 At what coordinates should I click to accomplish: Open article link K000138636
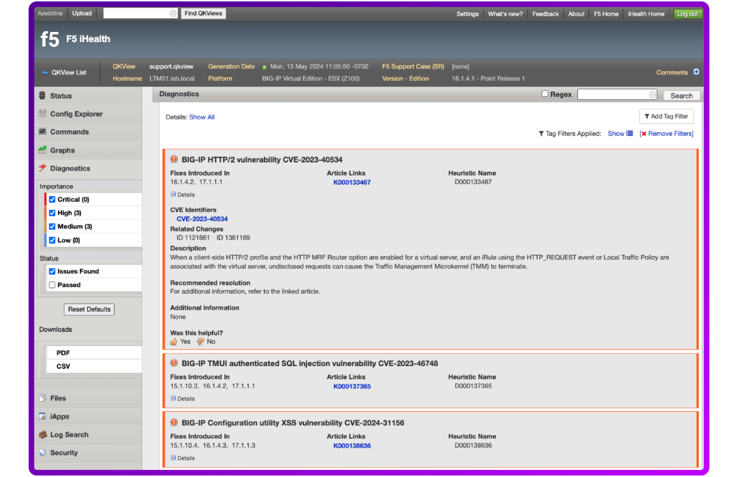pyautogui.click(x=352, y=446)
